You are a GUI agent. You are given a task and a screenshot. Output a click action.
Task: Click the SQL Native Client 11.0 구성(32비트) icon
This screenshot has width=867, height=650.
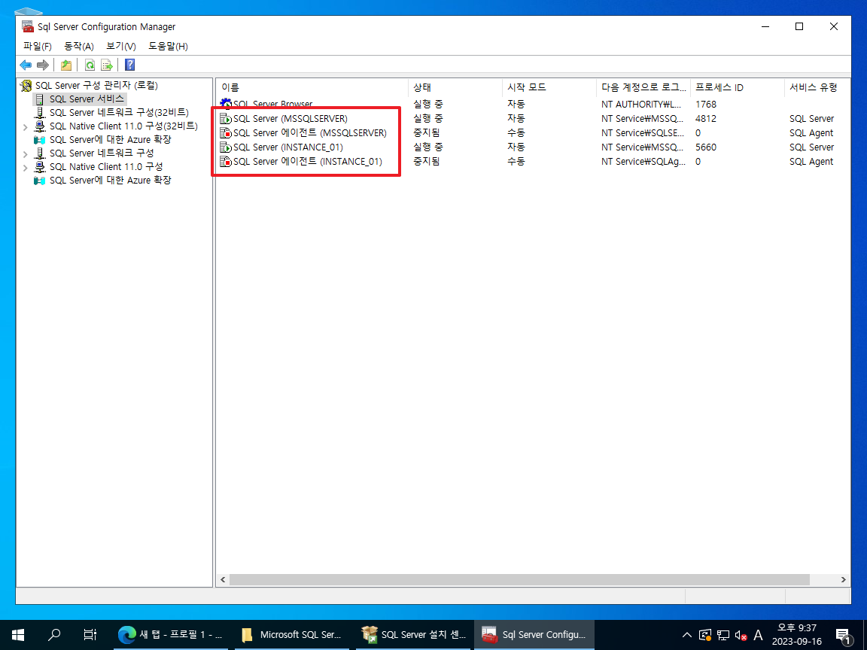pos(39,126)
